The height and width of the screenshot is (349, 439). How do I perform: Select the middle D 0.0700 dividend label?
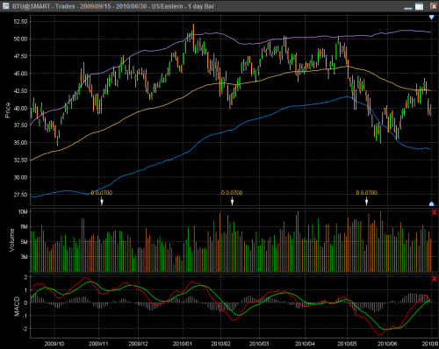pyautogui.click(x=232, y=193)
